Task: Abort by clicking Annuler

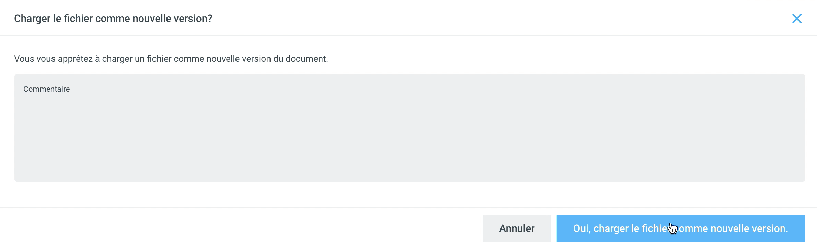Action: pyautogui.click(x=517, y=228)
